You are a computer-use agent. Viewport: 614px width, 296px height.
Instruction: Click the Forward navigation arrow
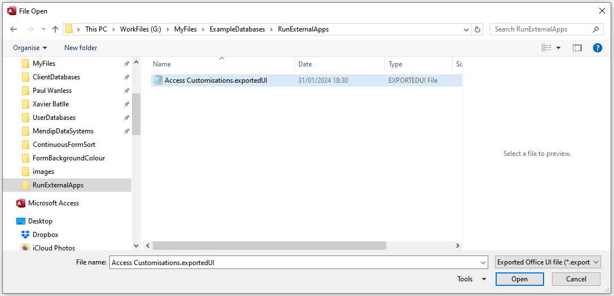point(30,29)
